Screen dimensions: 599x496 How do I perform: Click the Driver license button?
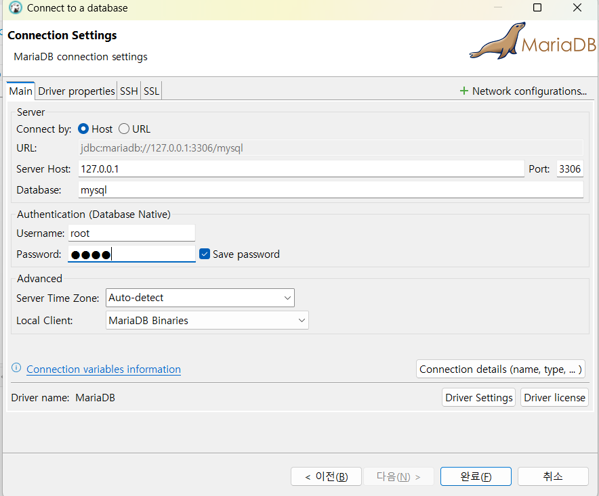tap(554, 398)
